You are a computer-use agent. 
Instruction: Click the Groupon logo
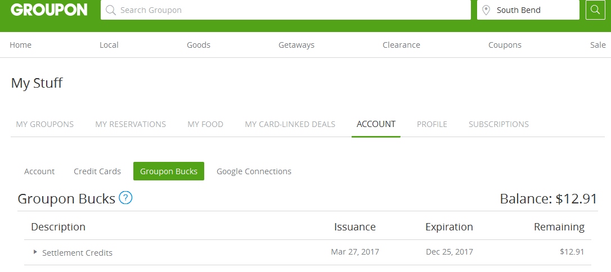(x=49, y=10)
